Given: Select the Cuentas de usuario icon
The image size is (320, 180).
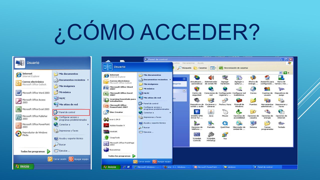Looking at the screenshot, I should coord(267,91).
